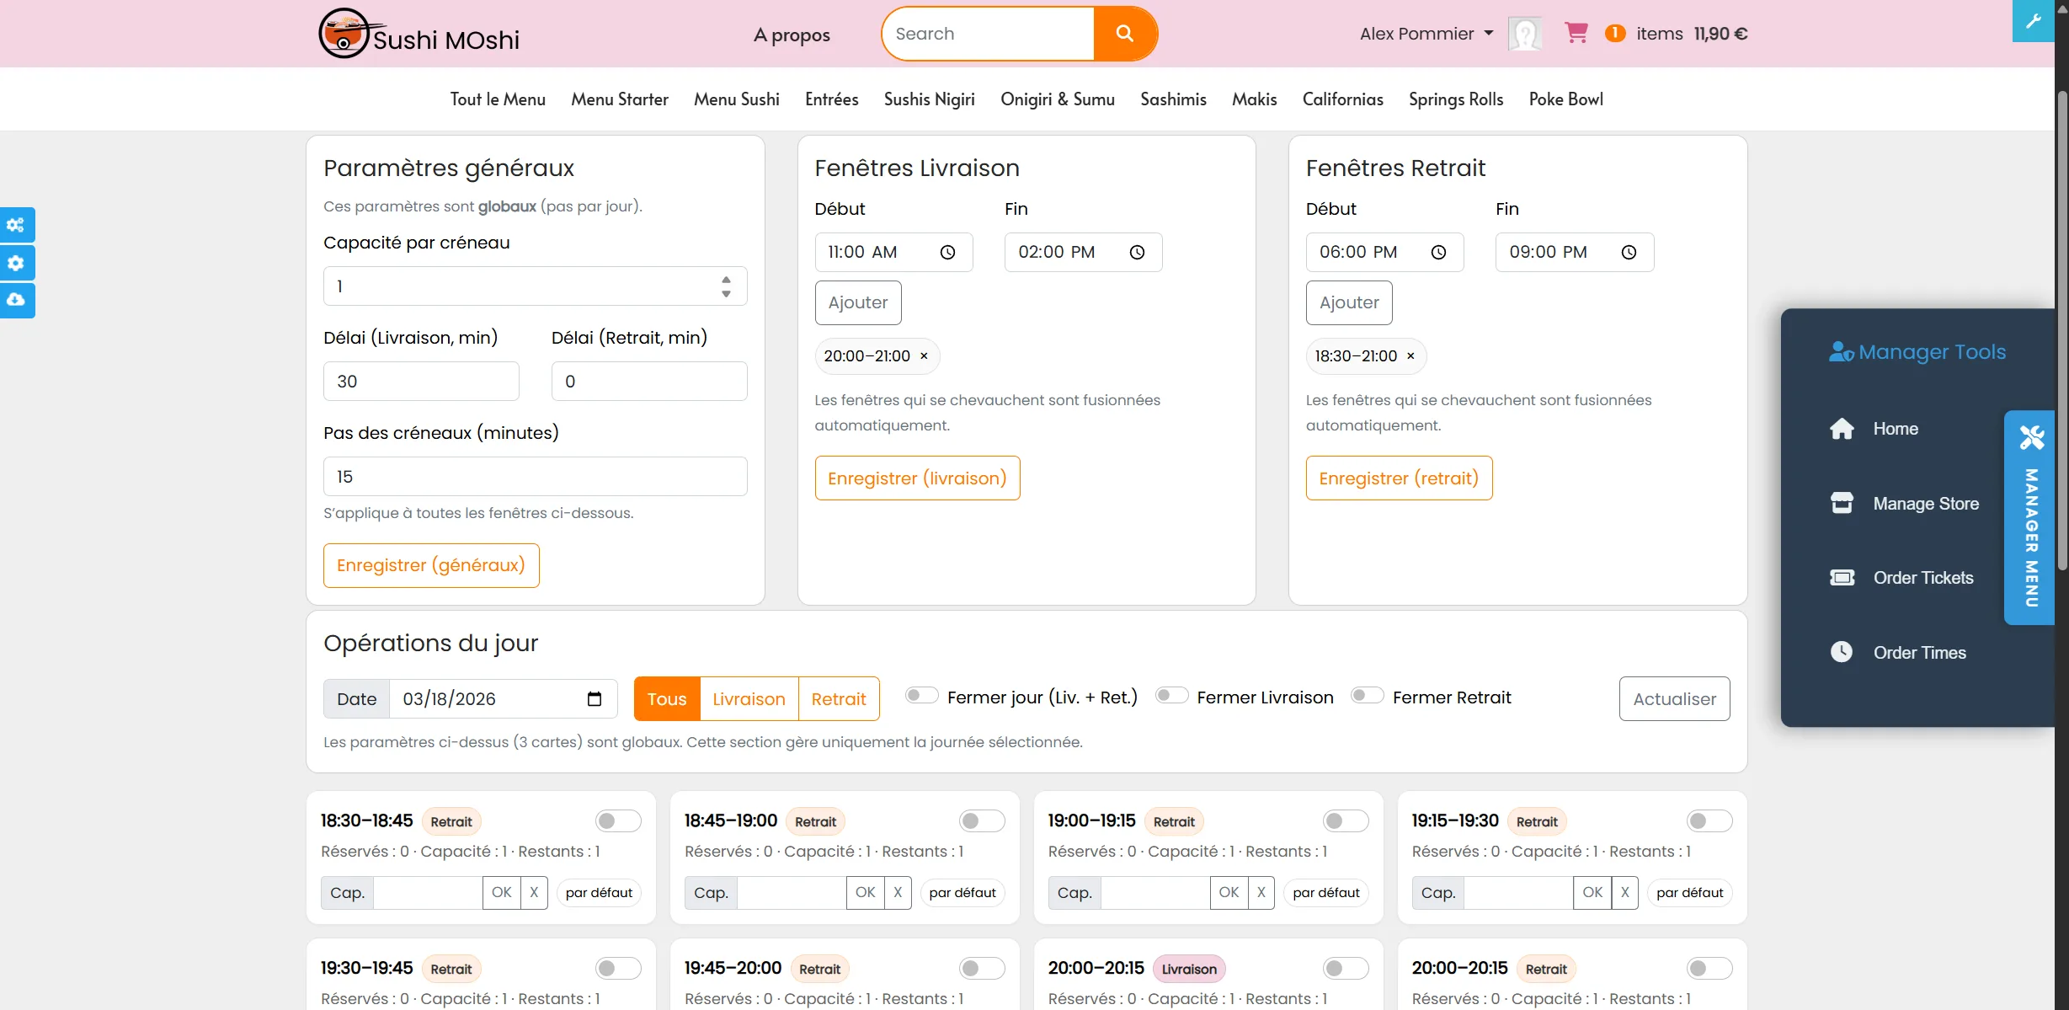Click the orange search magnifier button
The height and width of the screenshot is (1010, 2069).
tap(1125, 34)
